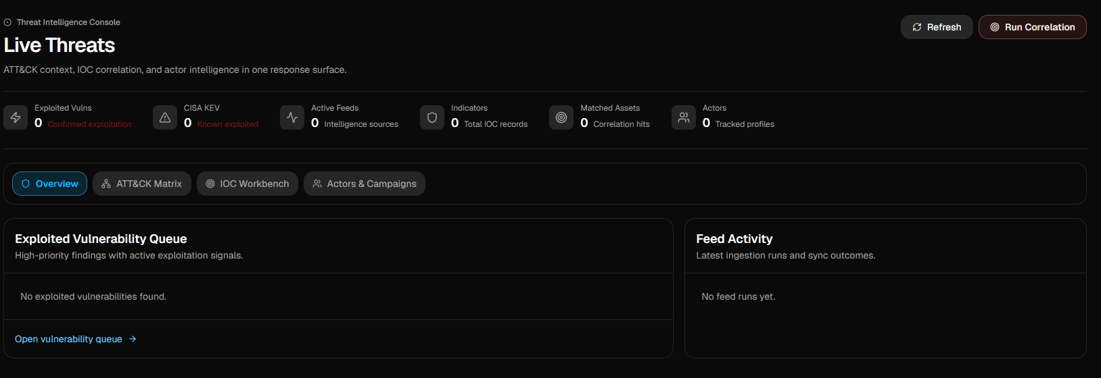
Task: Click the Actors people icon
Action: (684, 117)
